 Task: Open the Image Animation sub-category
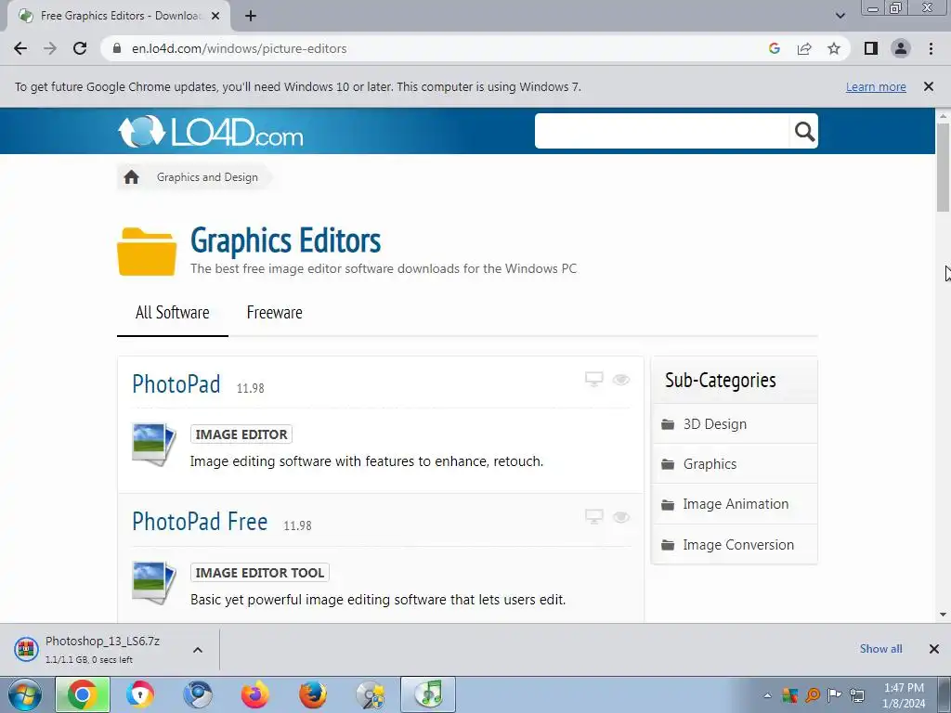click(x=734, y=504)
